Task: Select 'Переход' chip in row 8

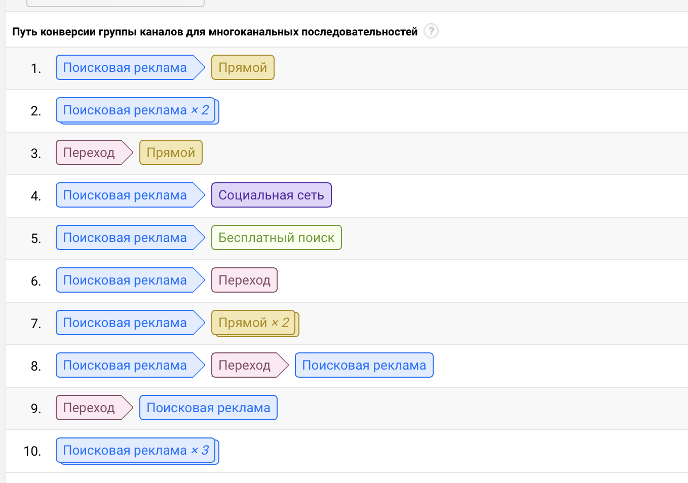Action: point(250,365)
